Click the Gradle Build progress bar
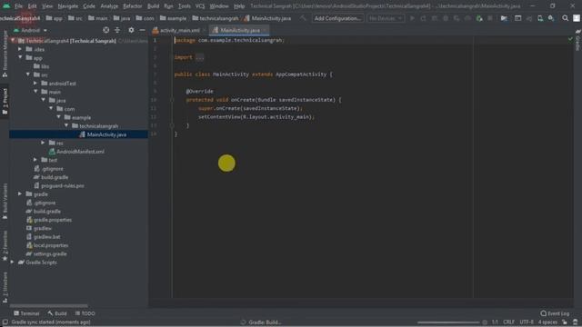This screenshot has width=582, height=327. coord(448,322)
